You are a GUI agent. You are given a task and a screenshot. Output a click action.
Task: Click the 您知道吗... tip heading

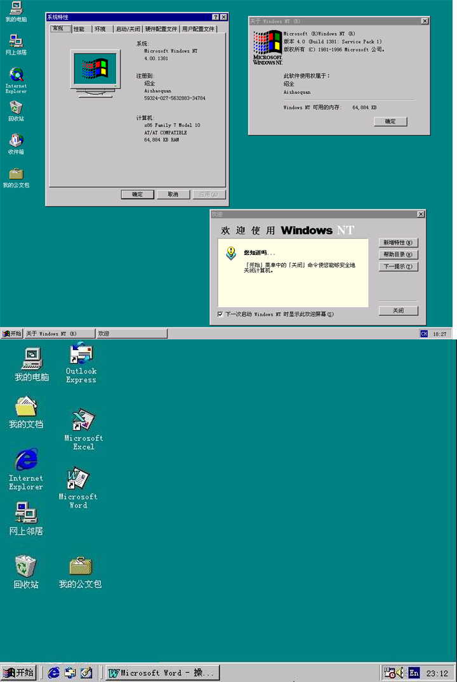click(x=260, y=252)
